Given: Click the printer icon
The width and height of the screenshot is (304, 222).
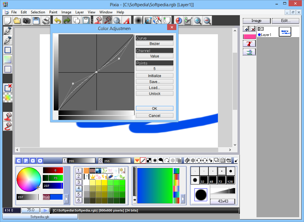Looking at the screenshot, I should coord(46,21).
